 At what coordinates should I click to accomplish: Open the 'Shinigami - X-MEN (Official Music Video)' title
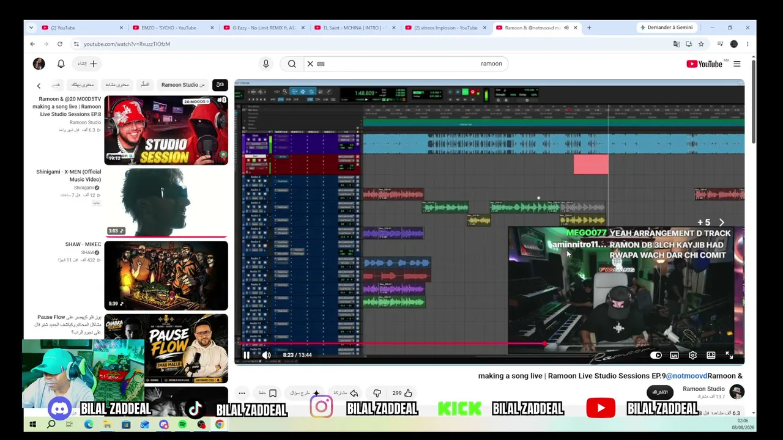click(69, 175)
